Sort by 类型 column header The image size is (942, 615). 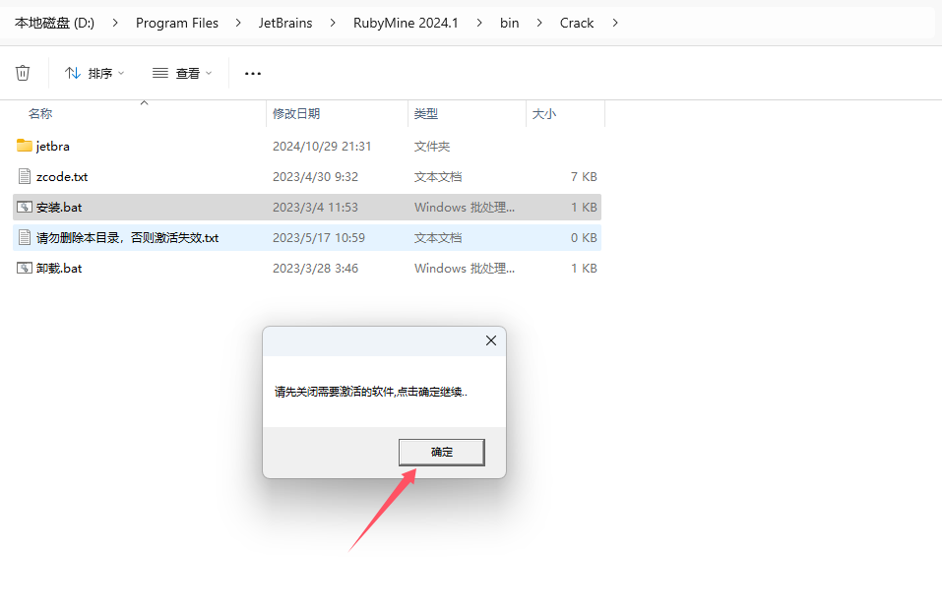[426, 113]
